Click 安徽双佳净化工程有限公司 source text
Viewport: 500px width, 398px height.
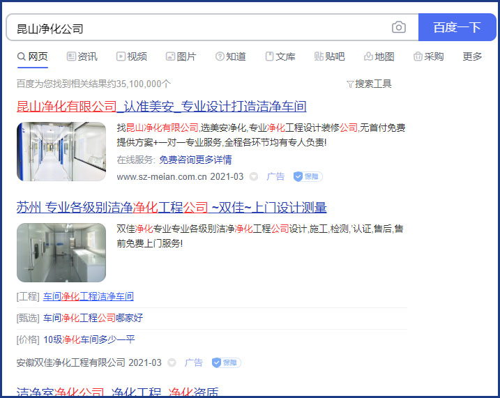pos(71,362)
